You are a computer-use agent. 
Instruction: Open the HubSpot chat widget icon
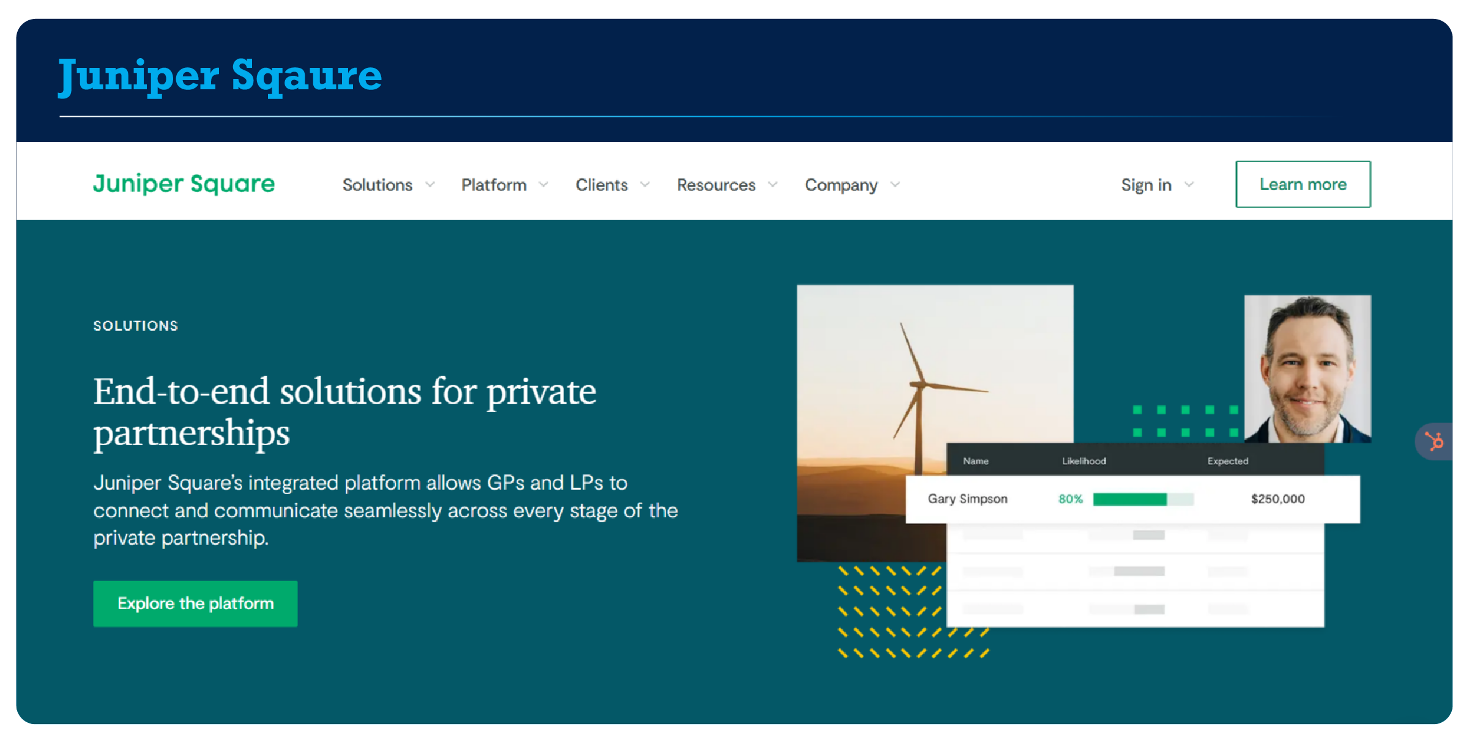(1435, 441)
